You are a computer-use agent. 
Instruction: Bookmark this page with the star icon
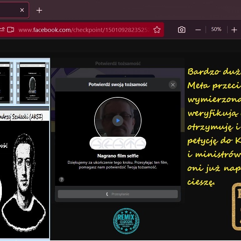tap(157, 30)
